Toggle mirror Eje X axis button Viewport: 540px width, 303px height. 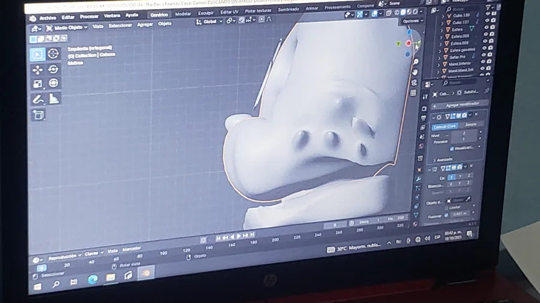451,177
